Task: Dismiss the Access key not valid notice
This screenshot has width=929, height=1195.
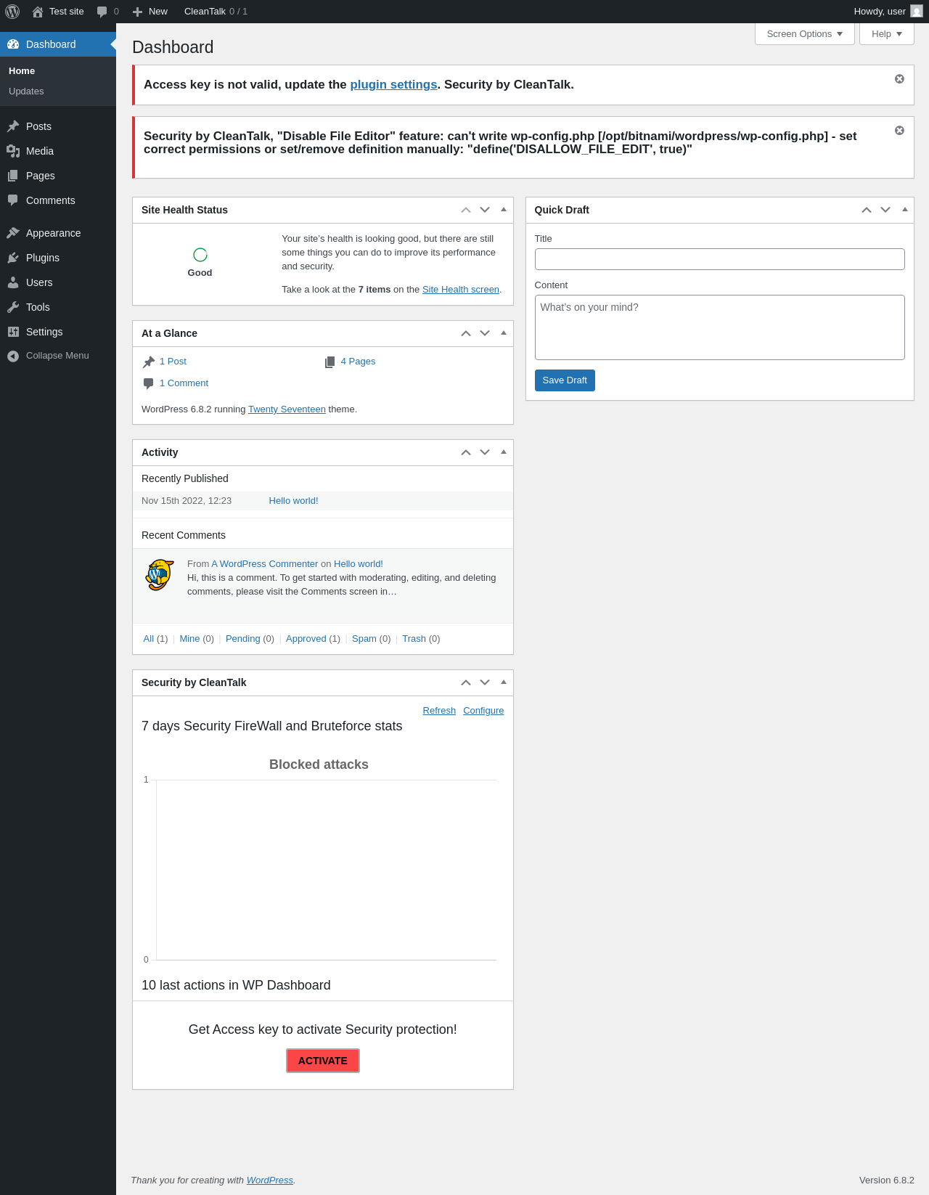Action: (899, 78)
